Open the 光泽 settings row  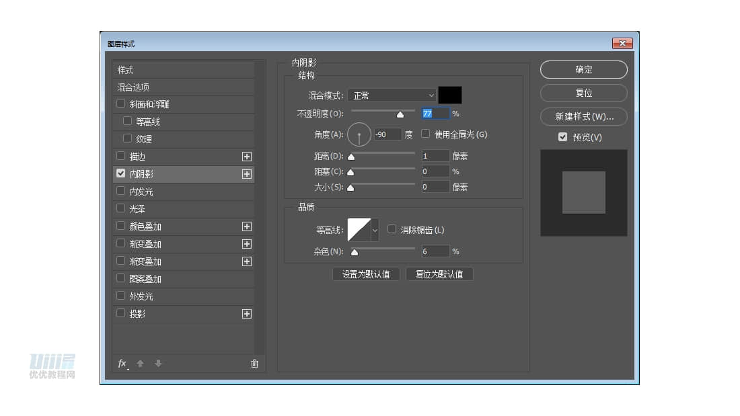click(x=183, y=209)
